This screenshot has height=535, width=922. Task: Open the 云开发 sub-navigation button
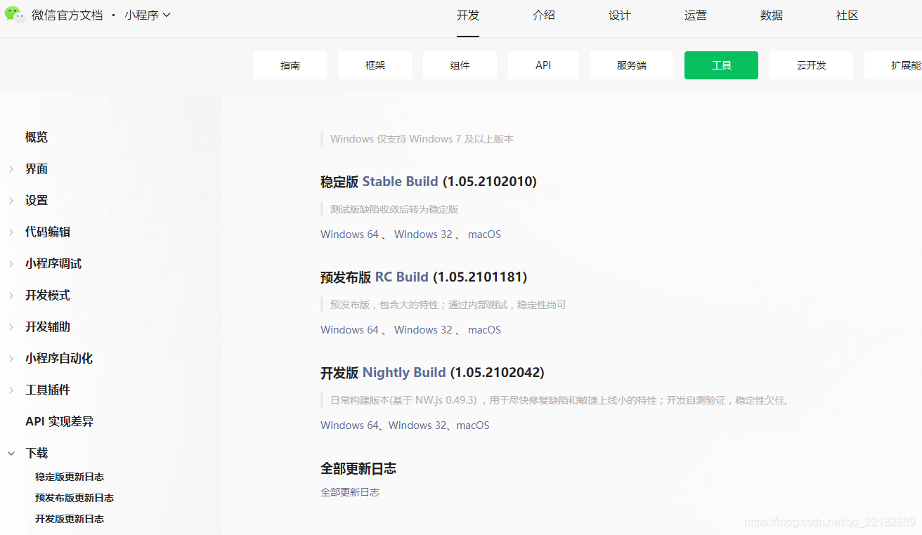click(x=811, y=65)
